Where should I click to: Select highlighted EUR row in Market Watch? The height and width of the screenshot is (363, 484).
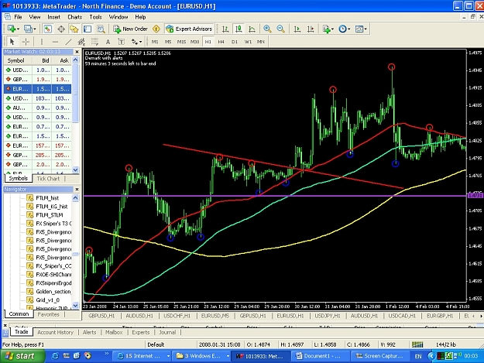click(38, 89)
